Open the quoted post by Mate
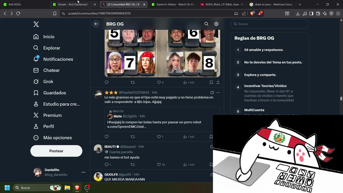Image resolution: width=343 pixels, height=193 pixels. pos(162,119)
